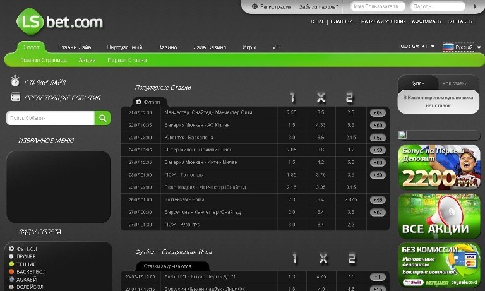
Task: Click the Пароль password field
Action: coord(438,6)
